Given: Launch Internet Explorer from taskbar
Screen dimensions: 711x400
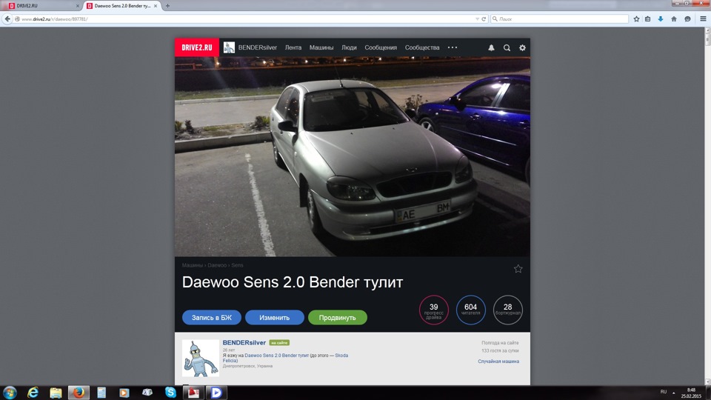Looking at the screenshot, I should click(33, 393).
